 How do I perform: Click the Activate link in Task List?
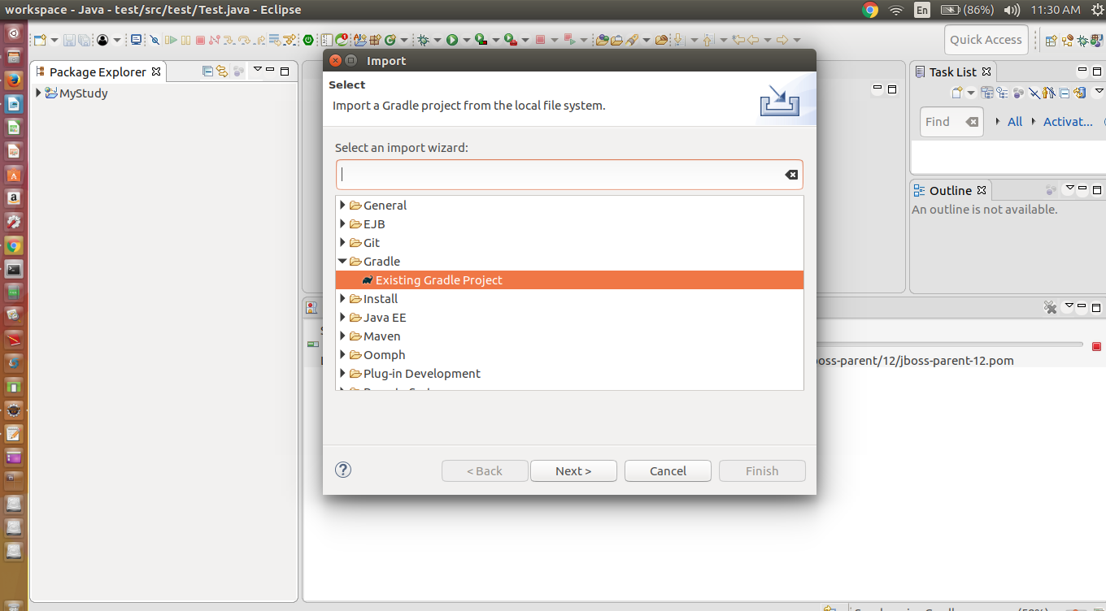[x=1068, y=122]
